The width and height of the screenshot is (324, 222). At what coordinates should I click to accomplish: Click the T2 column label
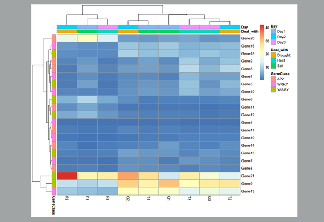230,198
